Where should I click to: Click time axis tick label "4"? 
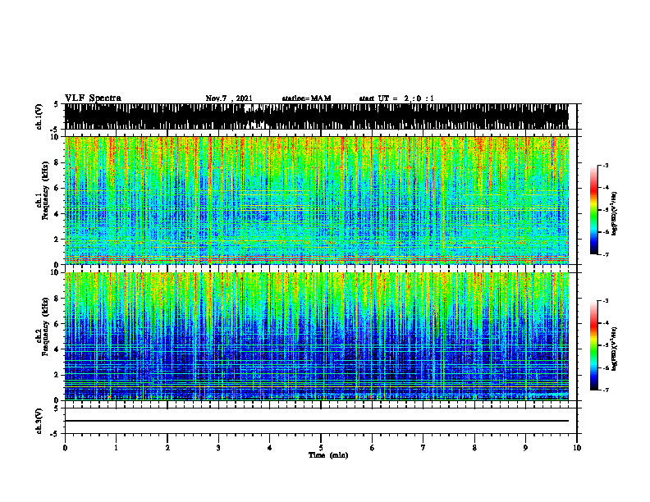[270, 447]
